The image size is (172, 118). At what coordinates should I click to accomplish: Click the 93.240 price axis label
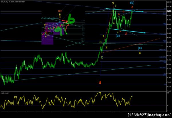(x=169, y=29)
